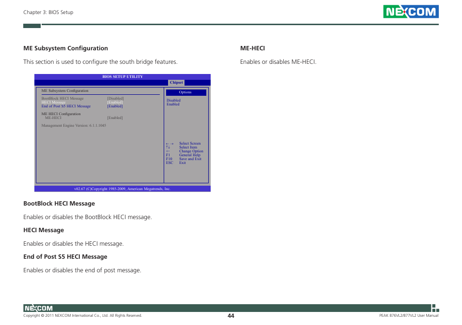Screen dimensions: 462x325
Task: Select the BootBlock HECI Message BIOS row
Action: click(x=82, y=99)
